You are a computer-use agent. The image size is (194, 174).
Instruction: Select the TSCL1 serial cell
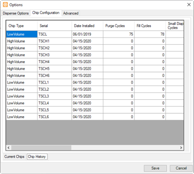[54, 82]
